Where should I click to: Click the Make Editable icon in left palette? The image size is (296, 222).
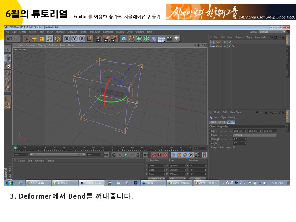click(8, 48)
